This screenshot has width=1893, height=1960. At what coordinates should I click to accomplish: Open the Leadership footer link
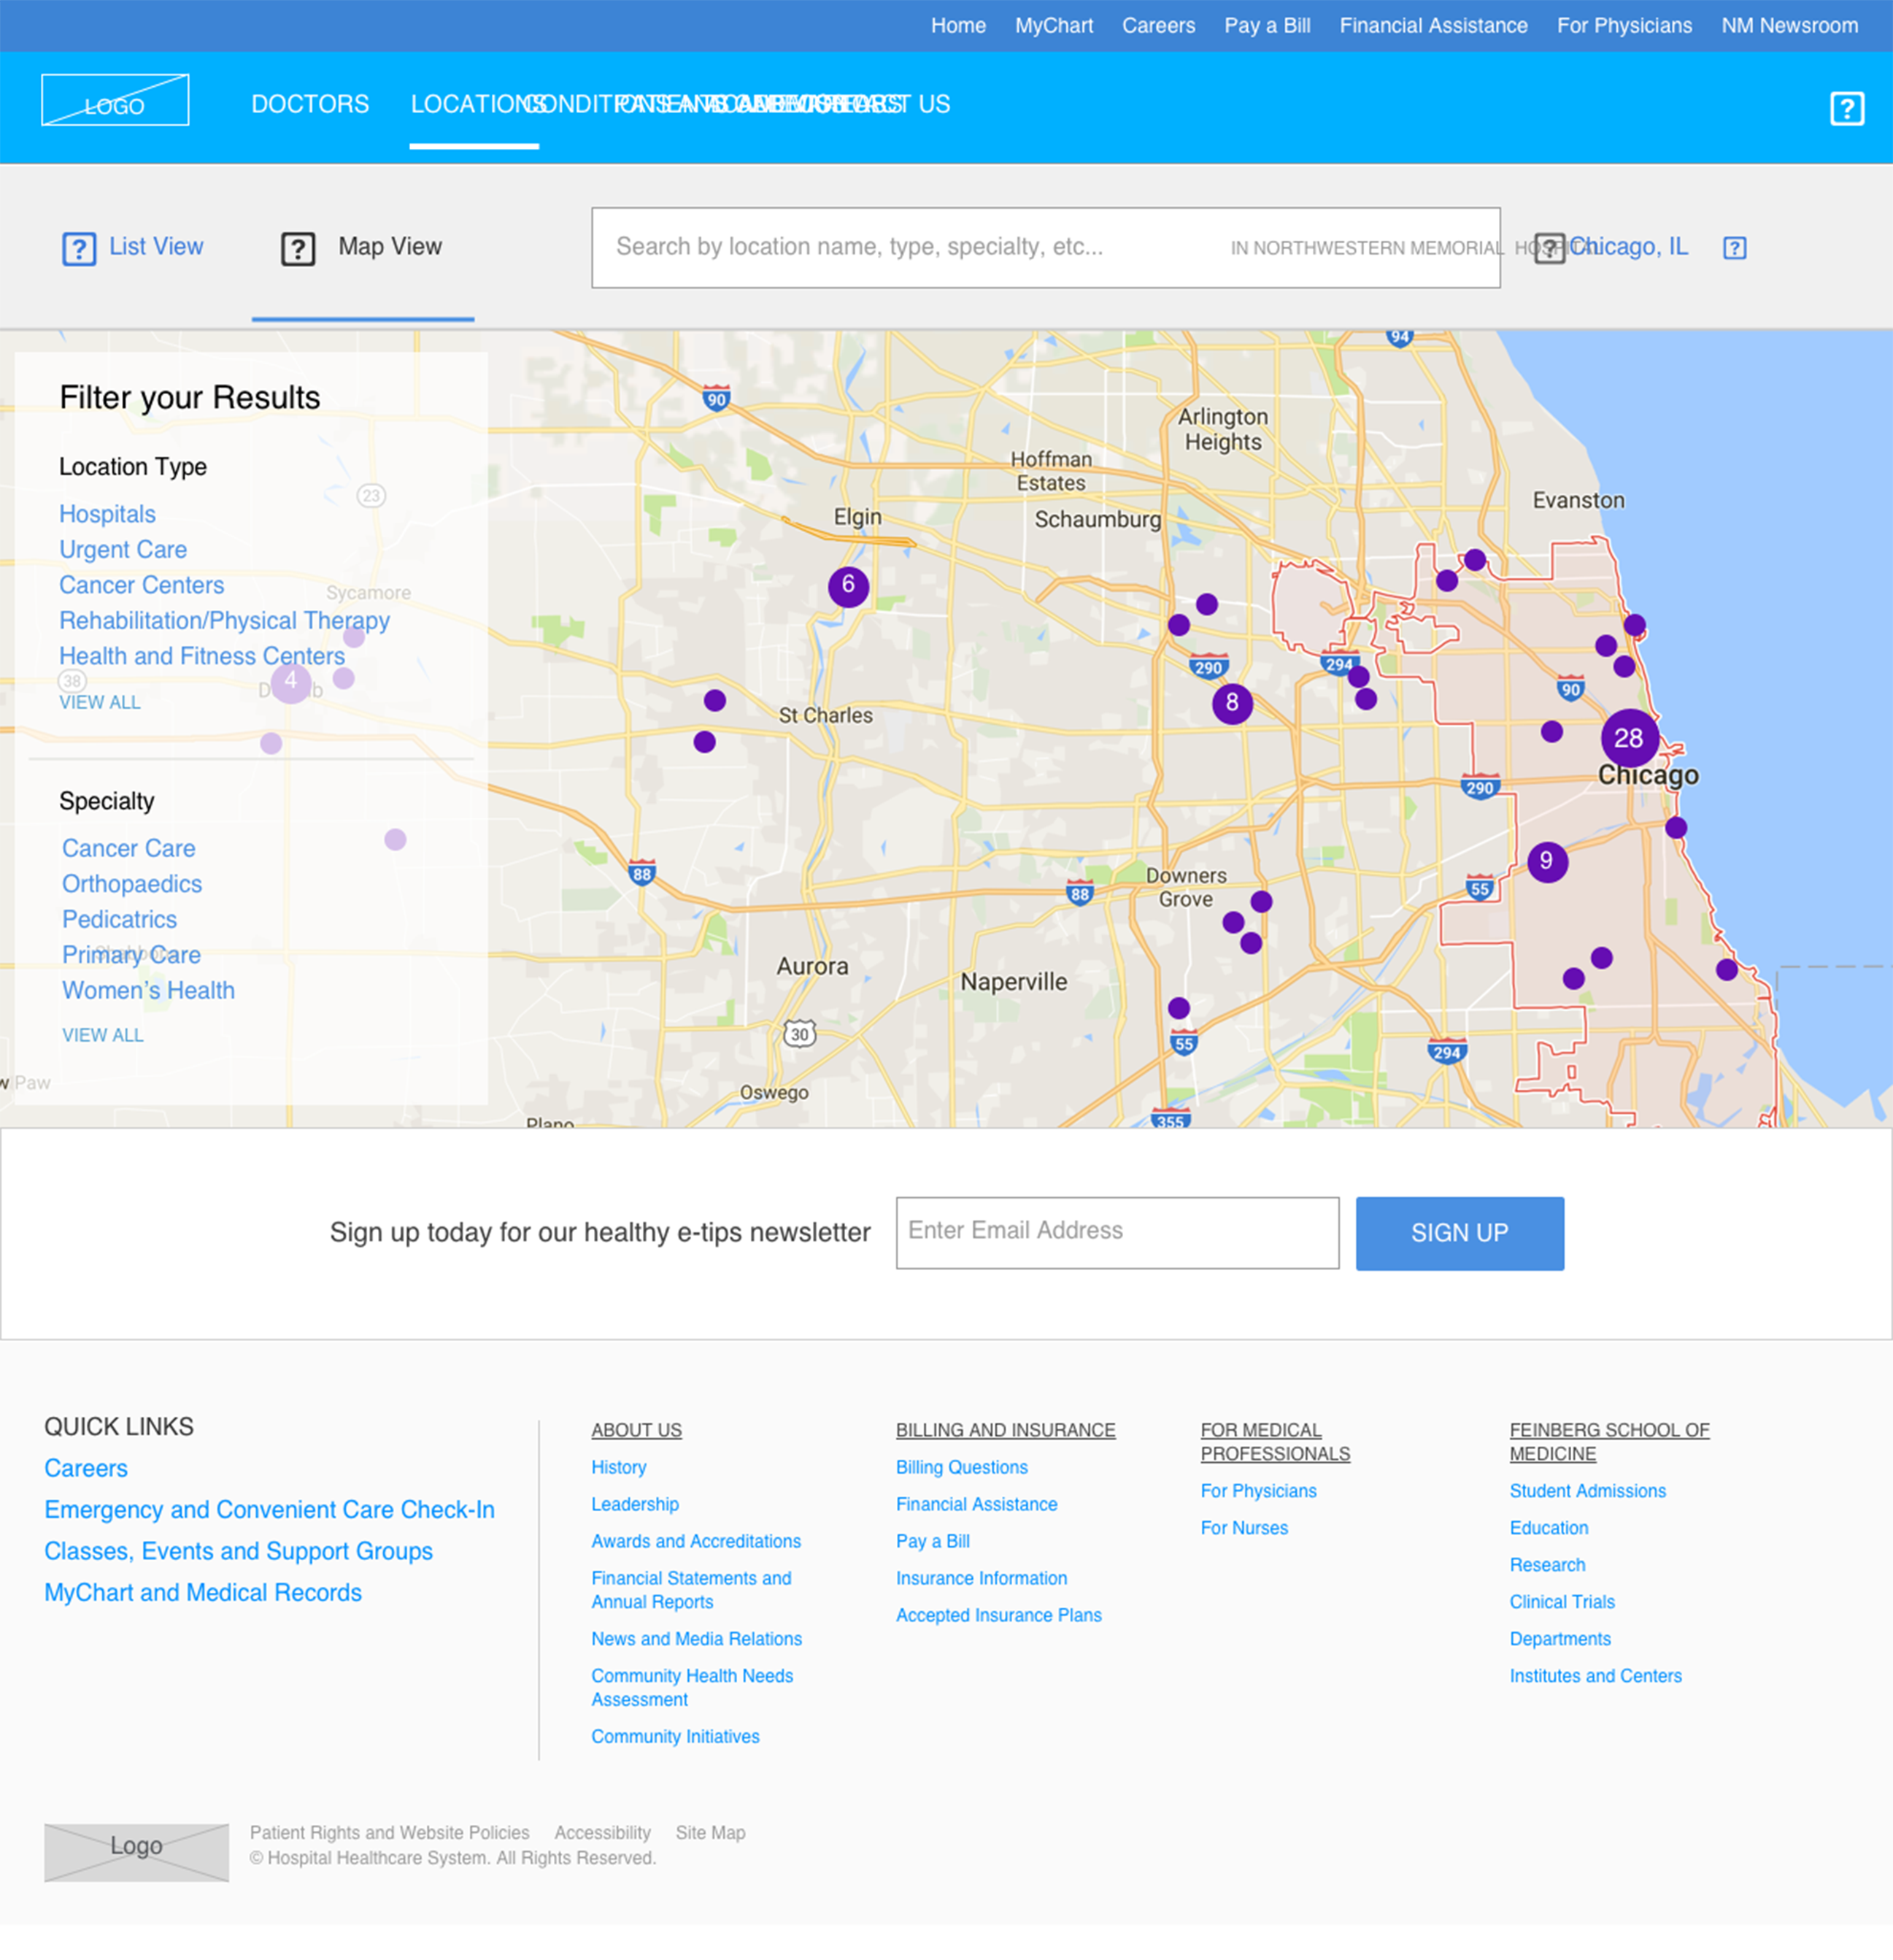click(x=635, y=1504)
